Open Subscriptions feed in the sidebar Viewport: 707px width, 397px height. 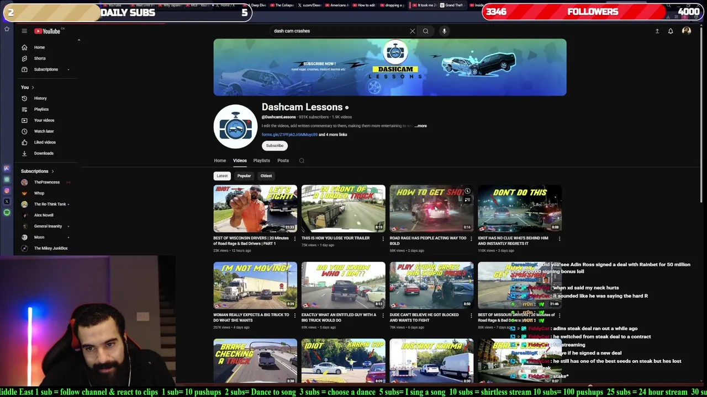[x=46, y=69]
